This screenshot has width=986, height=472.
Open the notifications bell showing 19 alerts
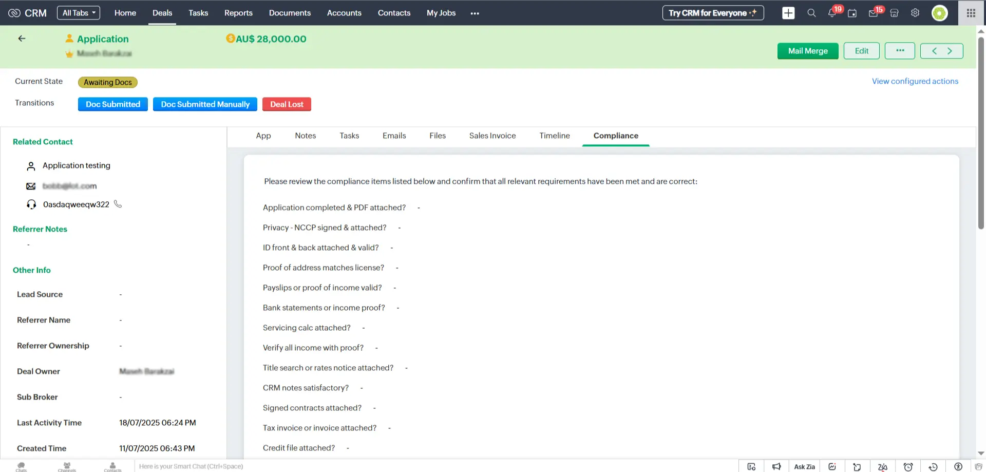832,13
